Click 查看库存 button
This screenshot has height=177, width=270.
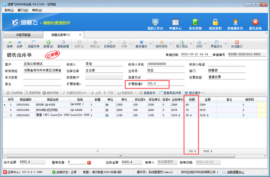click(147, 93)
